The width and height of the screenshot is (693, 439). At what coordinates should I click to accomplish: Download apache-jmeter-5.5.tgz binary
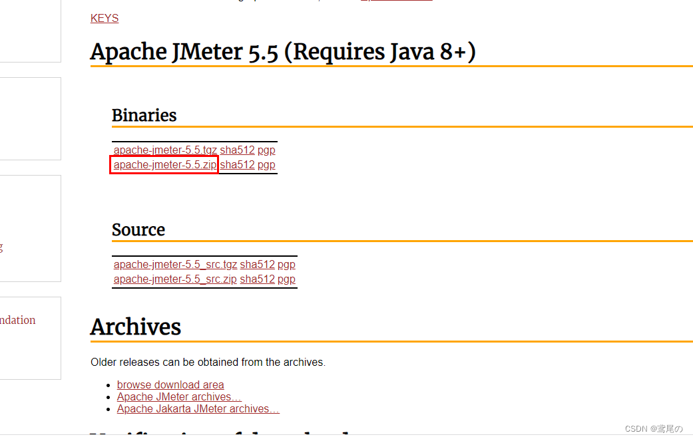(x=165, y=150)
